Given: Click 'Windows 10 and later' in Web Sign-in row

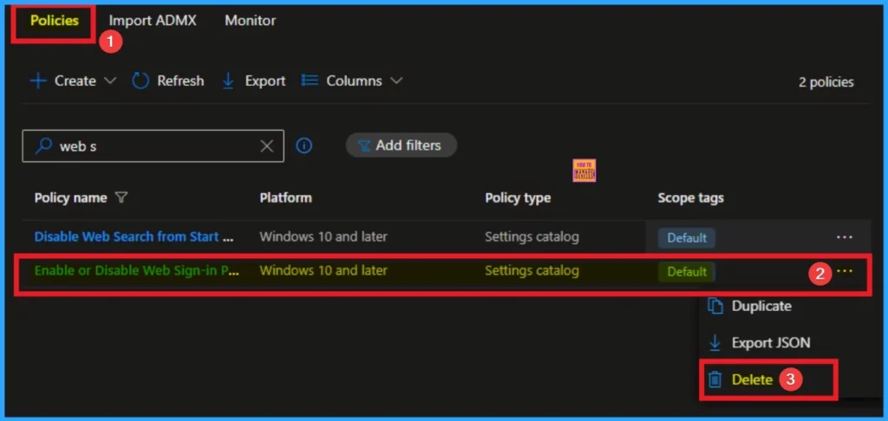Looking at the screenshot, I should [323, 270].
